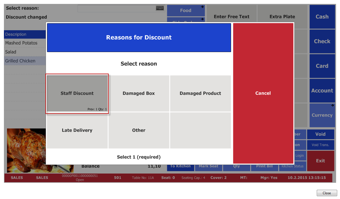Click the on-screen keyboard icon

pyautogui.click(x=160, y=8)
